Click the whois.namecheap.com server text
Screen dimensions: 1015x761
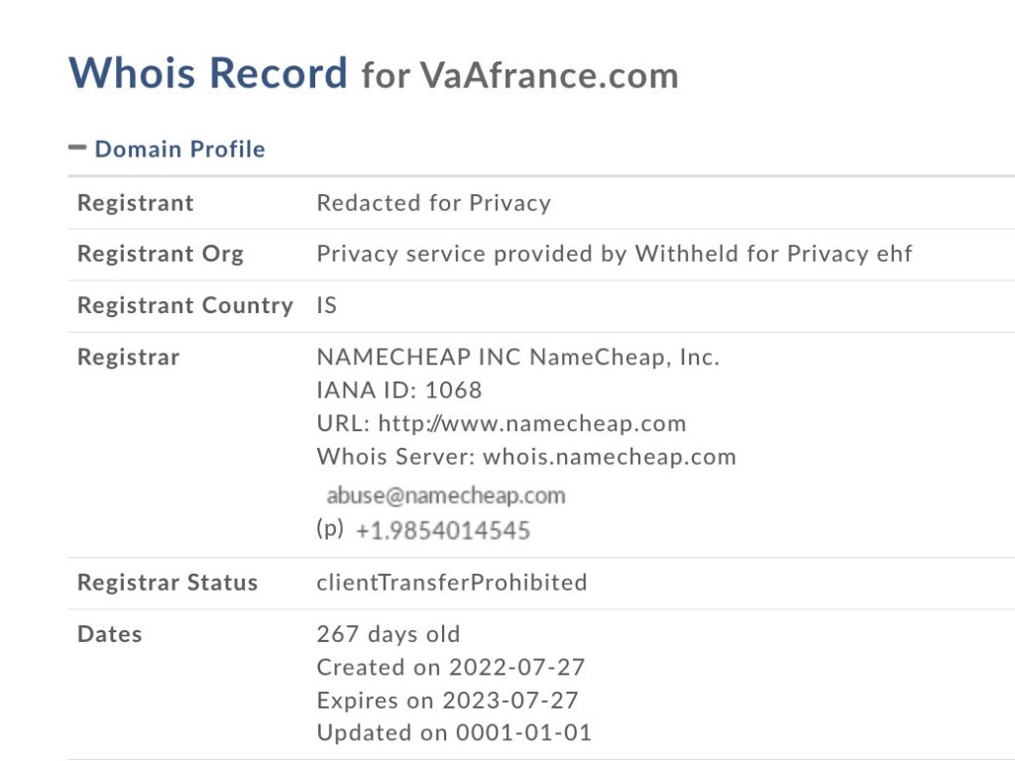tap(610, 456)
